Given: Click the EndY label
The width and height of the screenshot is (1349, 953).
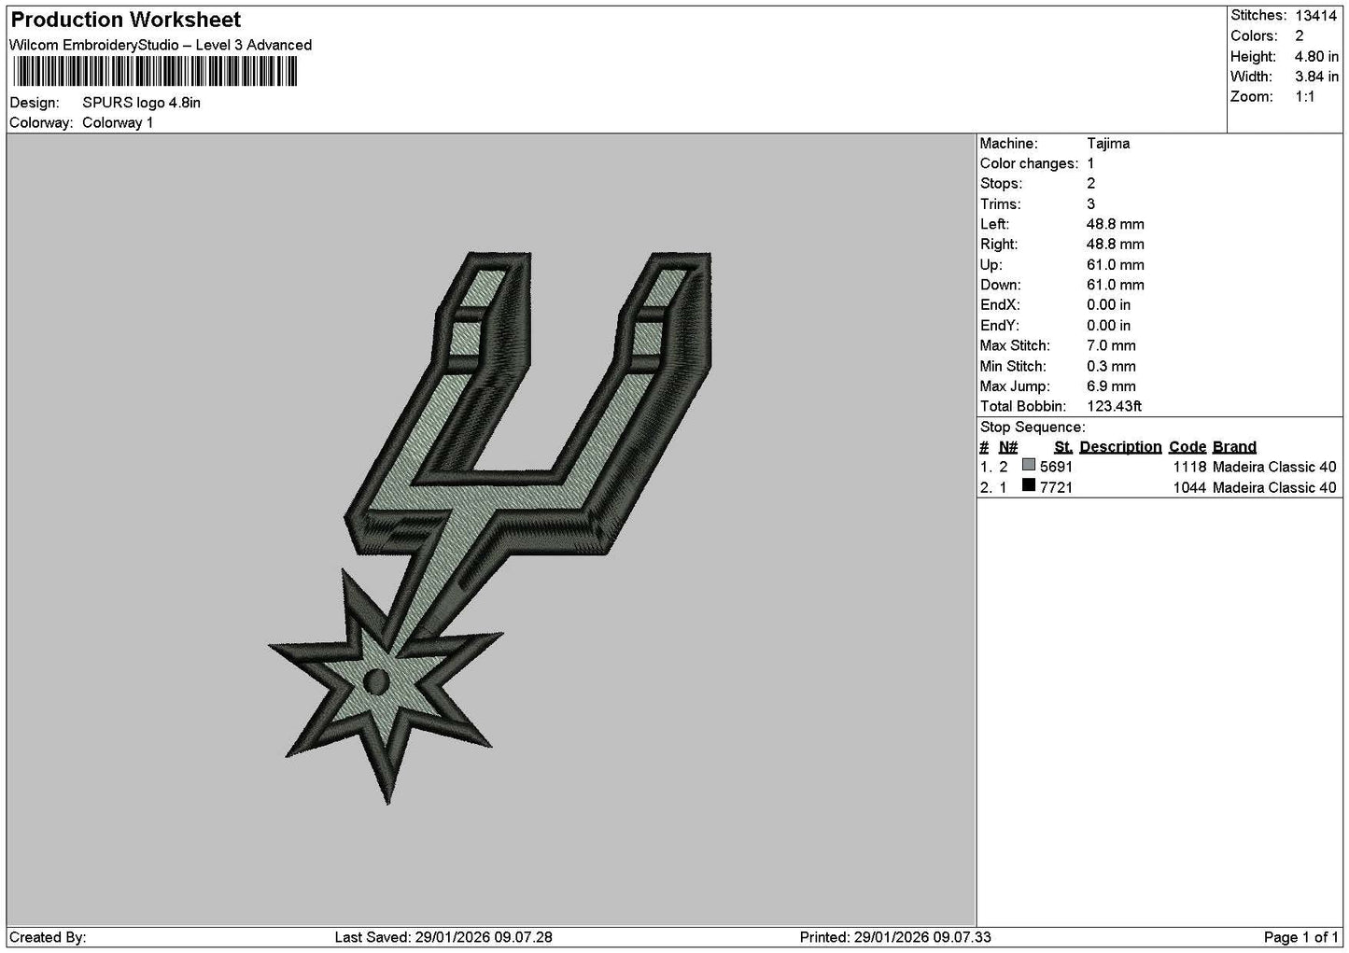Looking at the screenshot, I should click(x=1000, y=326).
